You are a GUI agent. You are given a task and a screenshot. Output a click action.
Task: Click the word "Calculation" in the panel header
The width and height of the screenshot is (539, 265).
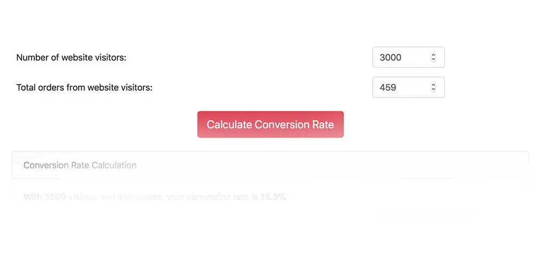[114, 165]
